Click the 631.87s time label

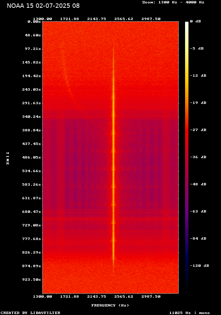pyautogui.click(x=32, y=198)
